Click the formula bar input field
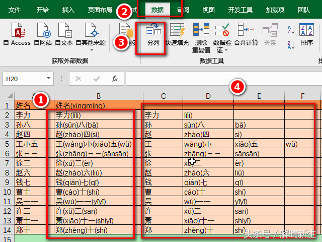The image size is (322, 242). pyautogui.click(x=224, y=79)
